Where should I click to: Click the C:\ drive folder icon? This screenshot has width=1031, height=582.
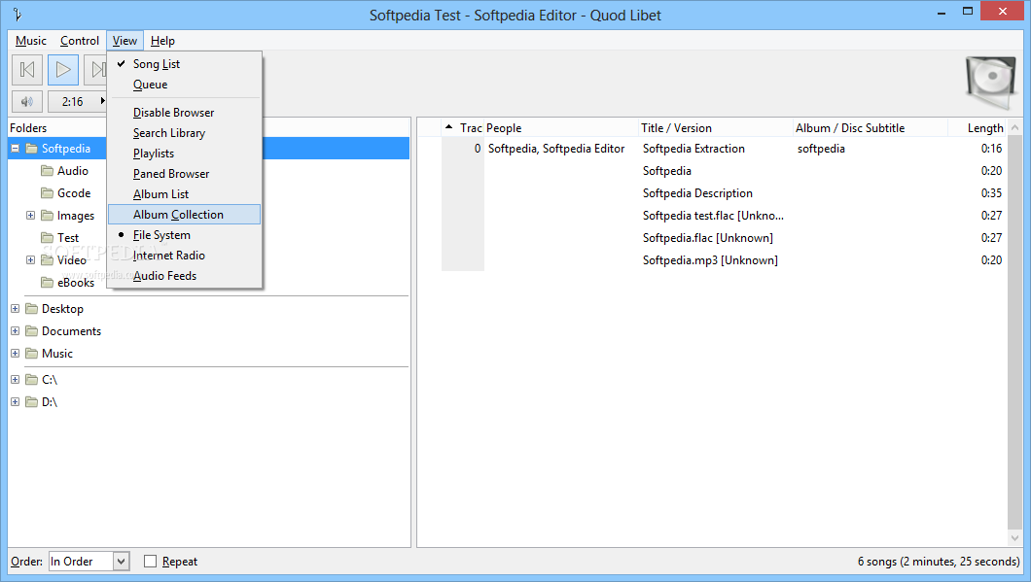pyautogui.click(x=31, y=380)
